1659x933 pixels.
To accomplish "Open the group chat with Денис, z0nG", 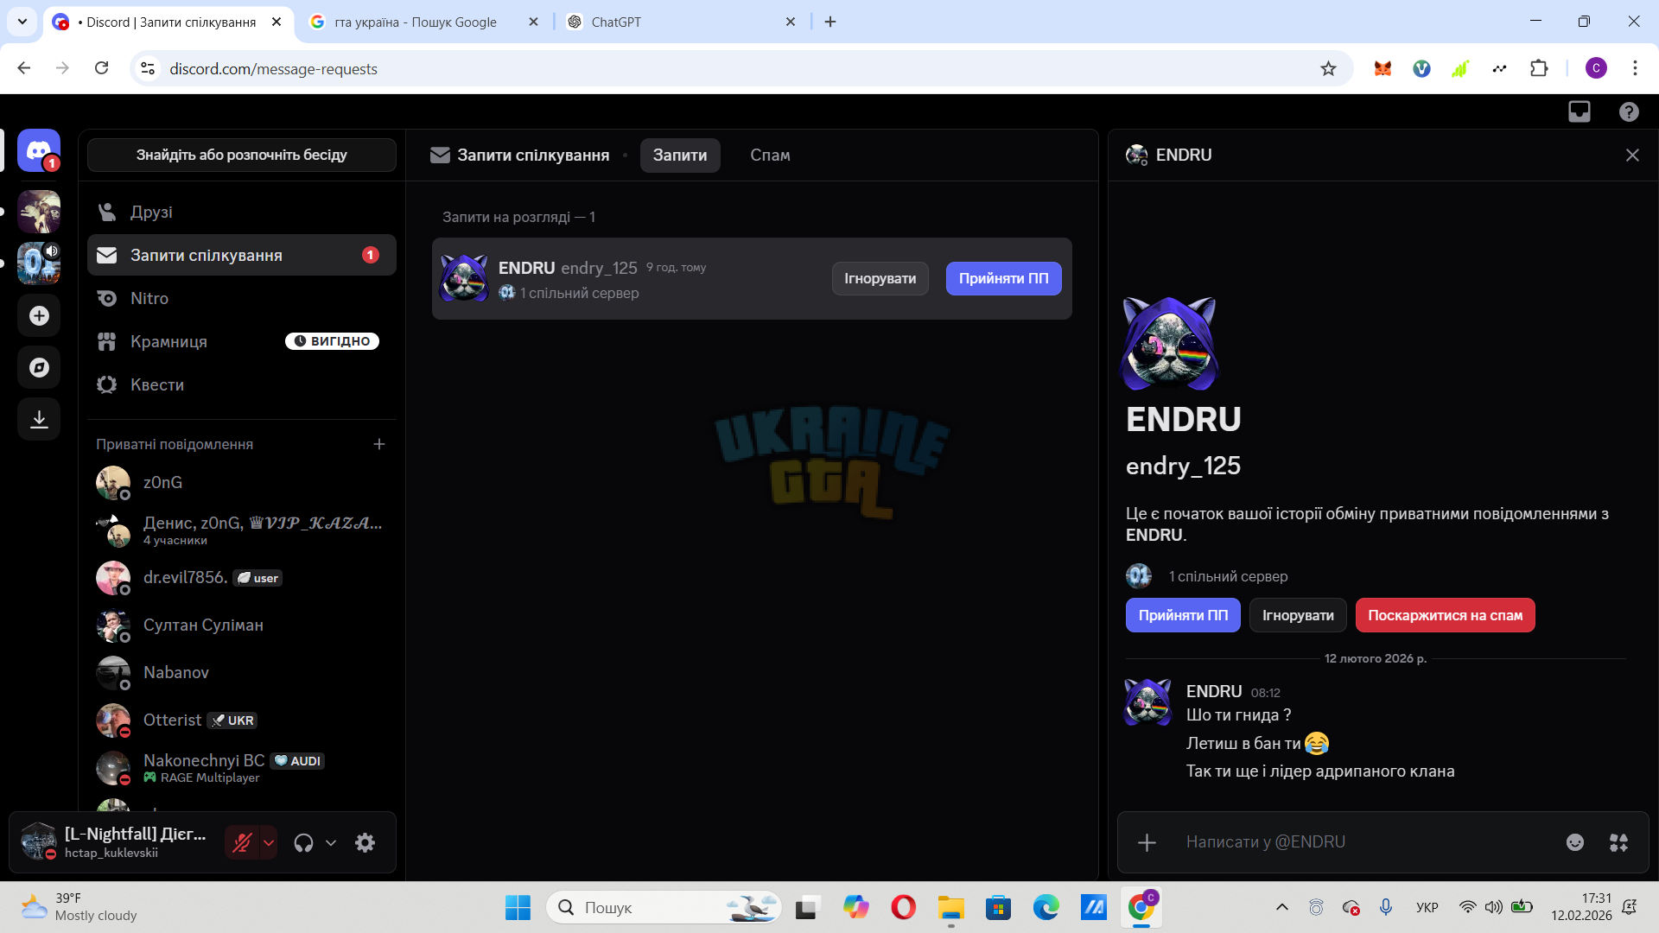I will click(x=242, y=530).
